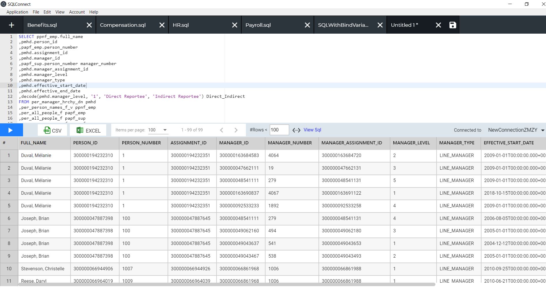Open the bind variables editor

click(x=296, y=130)
